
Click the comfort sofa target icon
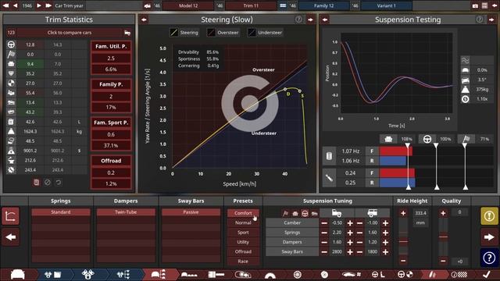click(388, 139)
